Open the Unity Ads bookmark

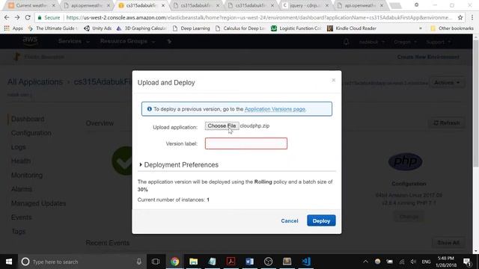click(98, 28)
